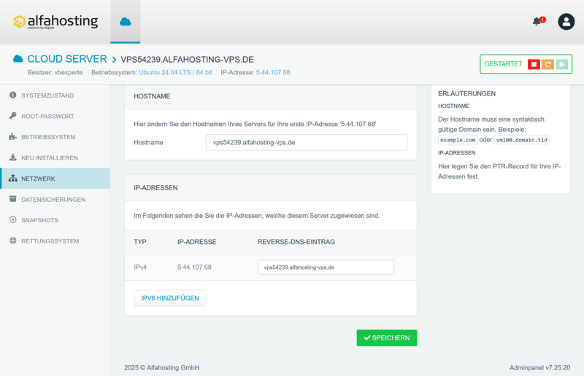Open Snapshots in sidebar

coord(55,220)
